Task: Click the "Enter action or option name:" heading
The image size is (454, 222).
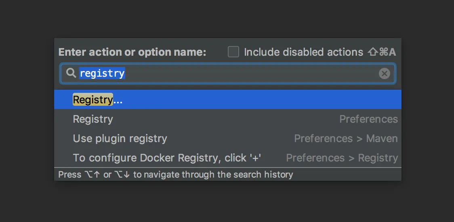Action: click(132, 52)
